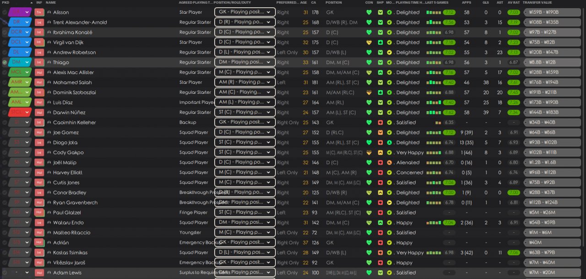The image size is (586, 279).
Task: Click Diogo Jota's morale icon
Action: 389,143
